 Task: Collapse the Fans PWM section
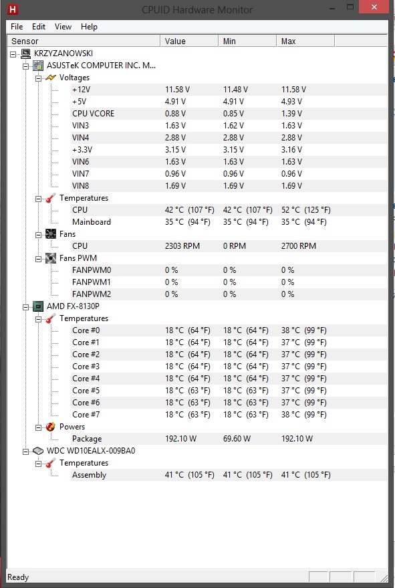point(38,259)
